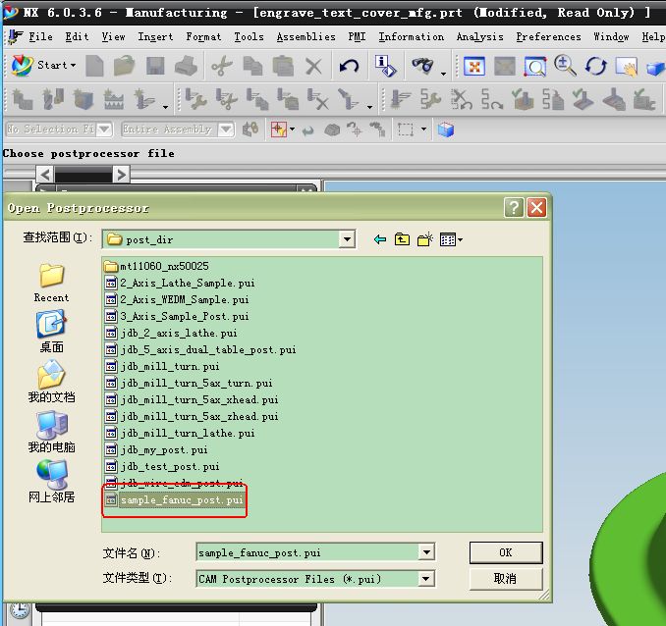The image size is (666, 626).
Task: Click the Cut scissors icon
Action: (222, 66)
